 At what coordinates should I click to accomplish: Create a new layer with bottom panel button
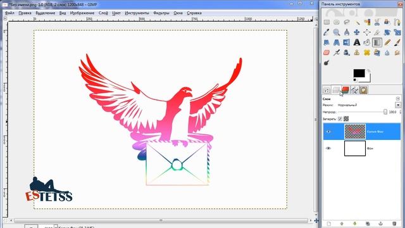[x=328, y=224]
